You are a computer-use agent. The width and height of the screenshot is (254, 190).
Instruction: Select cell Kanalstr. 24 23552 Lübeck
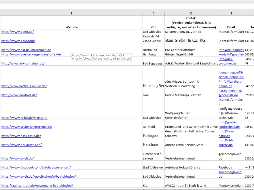pyautogui.click(x=153, y=39)
